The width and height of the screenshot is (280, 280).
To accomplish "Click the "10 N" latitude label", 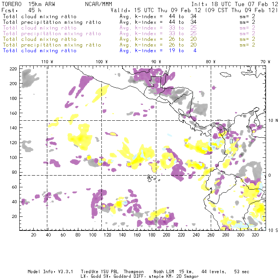I will pyautogui.click(x=273, y=121).
